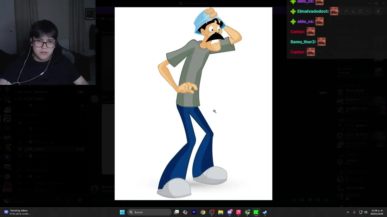Open the Chrome profile M taskbar icon
This screenshot has width=387, height=217.
pyautogui.click(x=247, y=212)
